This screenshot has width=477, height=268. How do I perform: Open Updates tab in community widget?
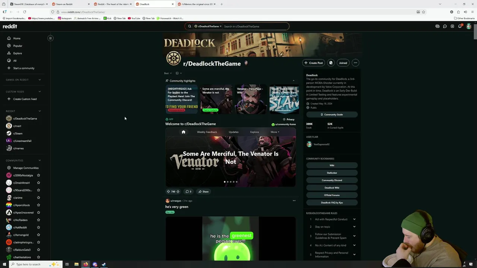pyautogui.click(x=234, y=132)
